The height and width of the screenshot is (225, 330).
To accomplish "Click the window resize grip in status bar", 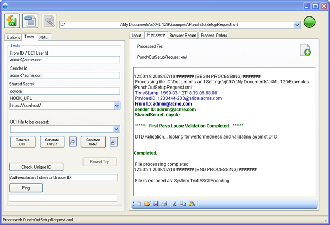I will (x=326, y=220).
